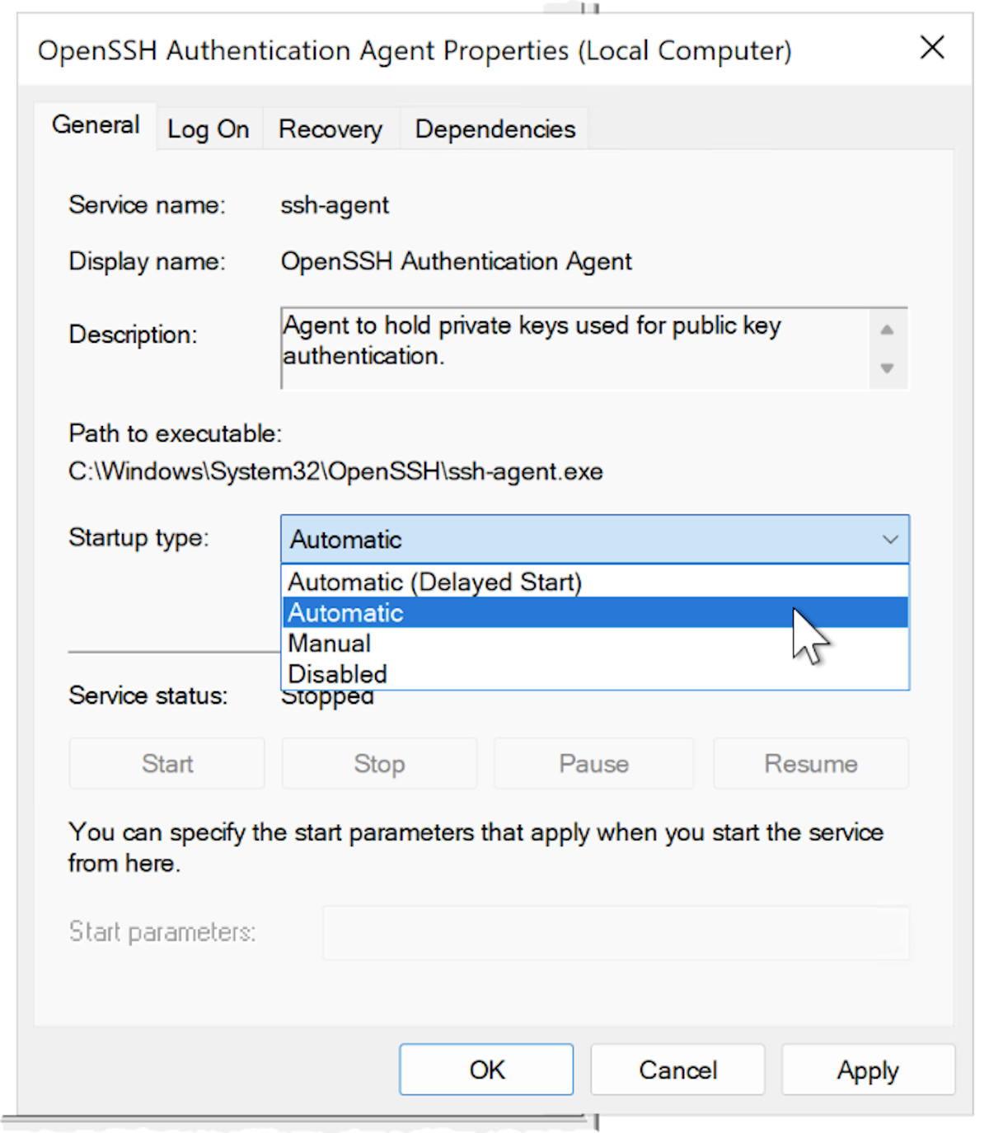Click the 'OpenSSH Authentication Agent' display name

tap(457, 261)
